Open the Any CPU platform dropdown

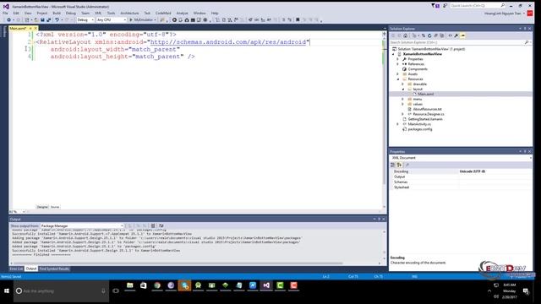[x=111, y=20]
